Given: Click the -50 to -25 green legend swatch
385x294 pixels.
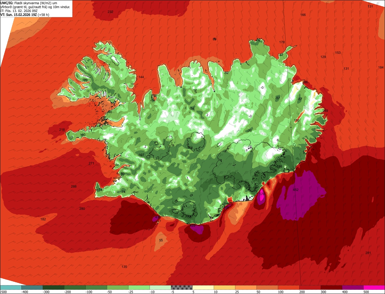Looking at the screenshot, I should 118,287.
